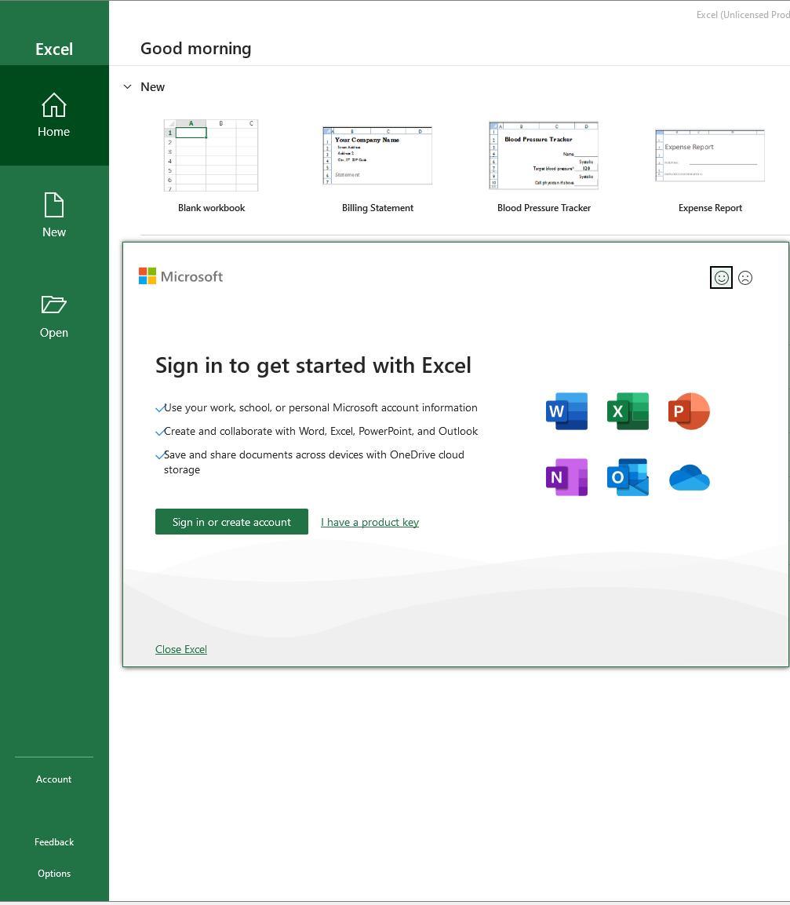The image size is (790, 905).
Task: Click the Use your work, school bullet text
Action: tap(321, 407)
